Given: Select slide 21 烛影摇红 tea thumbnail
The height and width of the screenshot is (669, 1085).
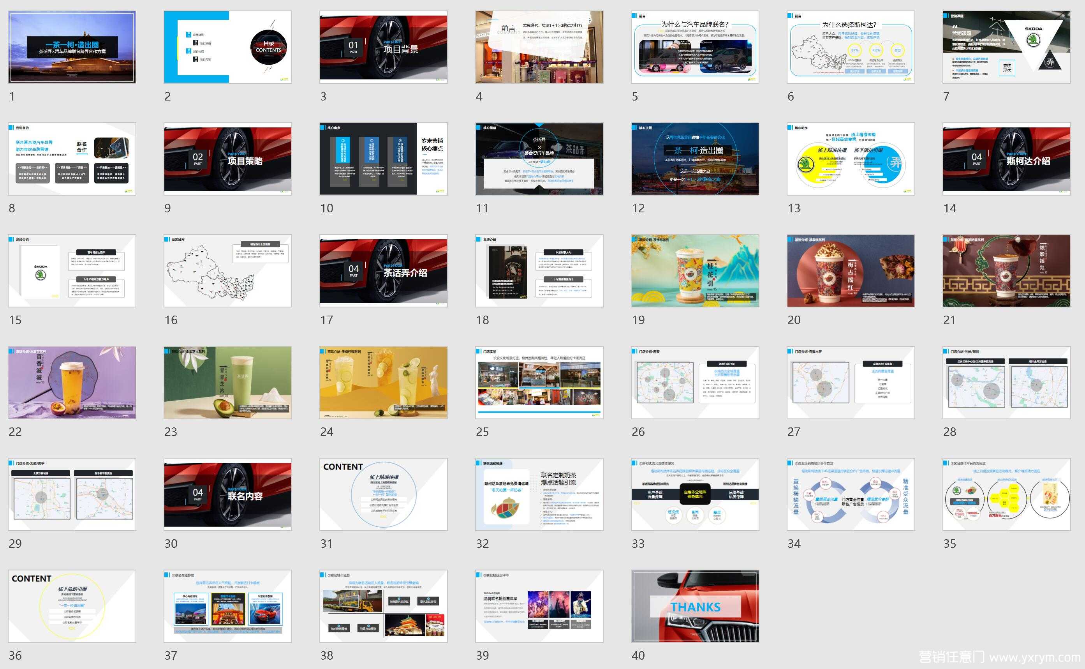Looking at the screenshot, I should (x=1007, y=271).
